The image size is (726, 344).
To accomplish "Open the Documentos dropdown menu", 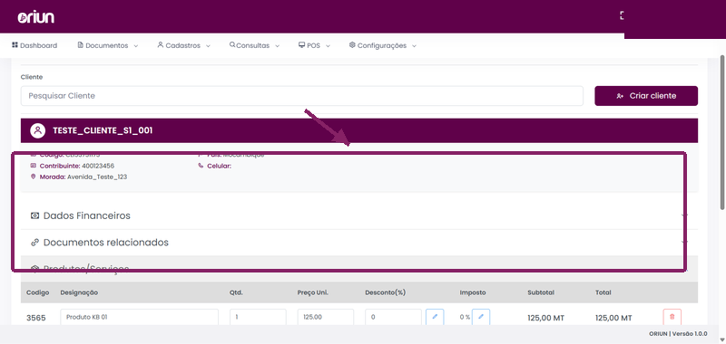I will [107, 45].
